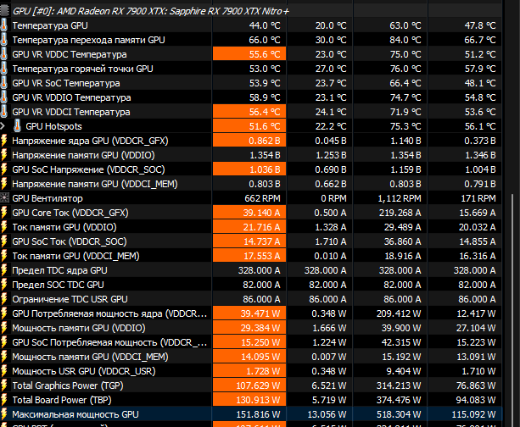Click lightning icon of GPU Core Ток
The width and height of the screenshot is (520, 427).
click(4, 213)
